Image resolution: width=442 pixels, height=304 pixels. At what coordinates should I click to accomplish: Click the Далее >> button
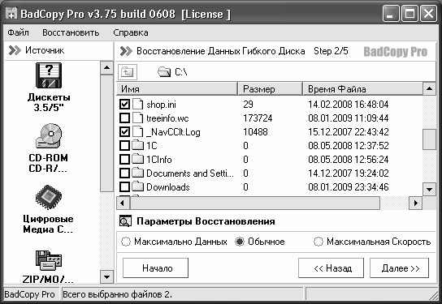click(x=399, y=268)
